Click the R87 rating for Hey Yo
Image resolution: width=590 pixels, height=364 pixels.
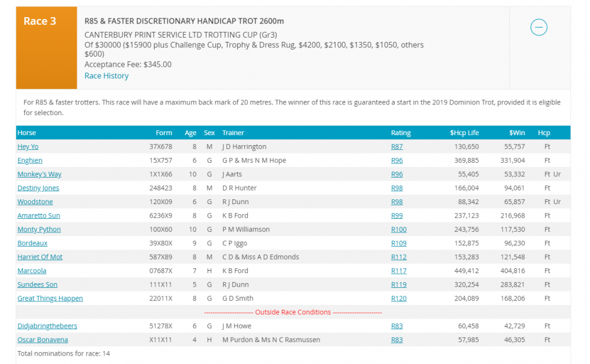tap(396, 146)
